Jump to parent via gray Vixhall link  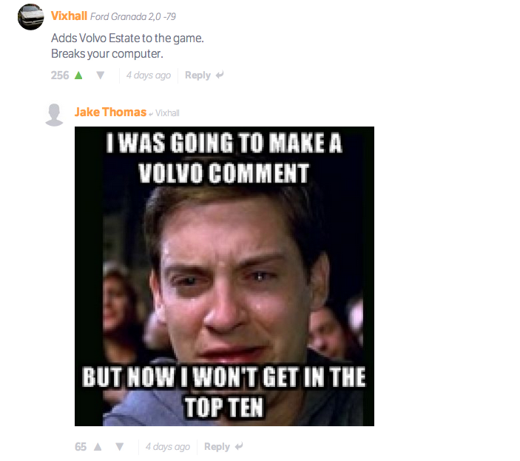[167, 113]
